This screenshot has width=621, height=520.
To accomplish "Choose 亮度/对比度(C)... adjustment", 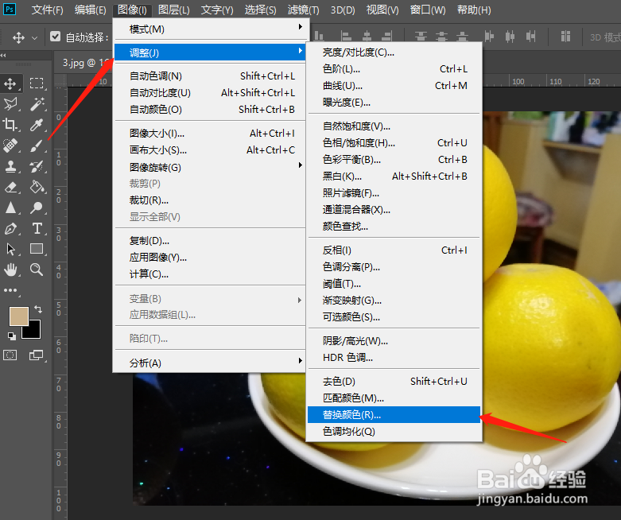I will tap(394, 52).
